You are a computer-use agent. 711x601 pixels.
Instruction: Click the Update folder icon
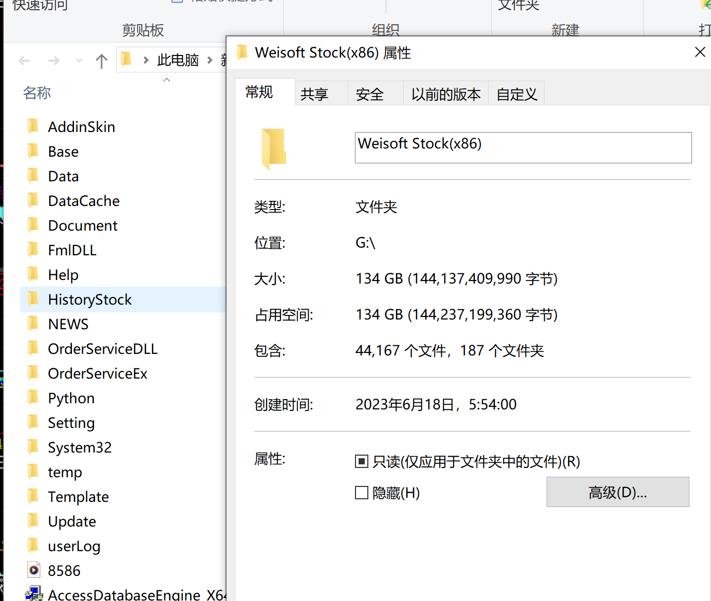33,520
